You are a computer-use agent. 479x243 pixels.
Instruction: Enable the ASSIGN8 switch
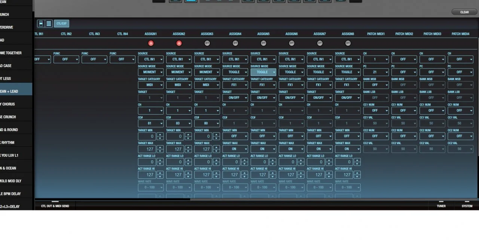point(348,43)
